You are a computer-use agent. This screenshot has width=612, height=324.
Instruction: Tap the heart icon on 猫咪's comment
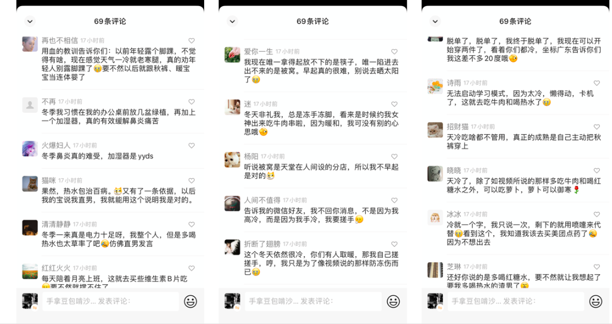(x=191, y=180)
